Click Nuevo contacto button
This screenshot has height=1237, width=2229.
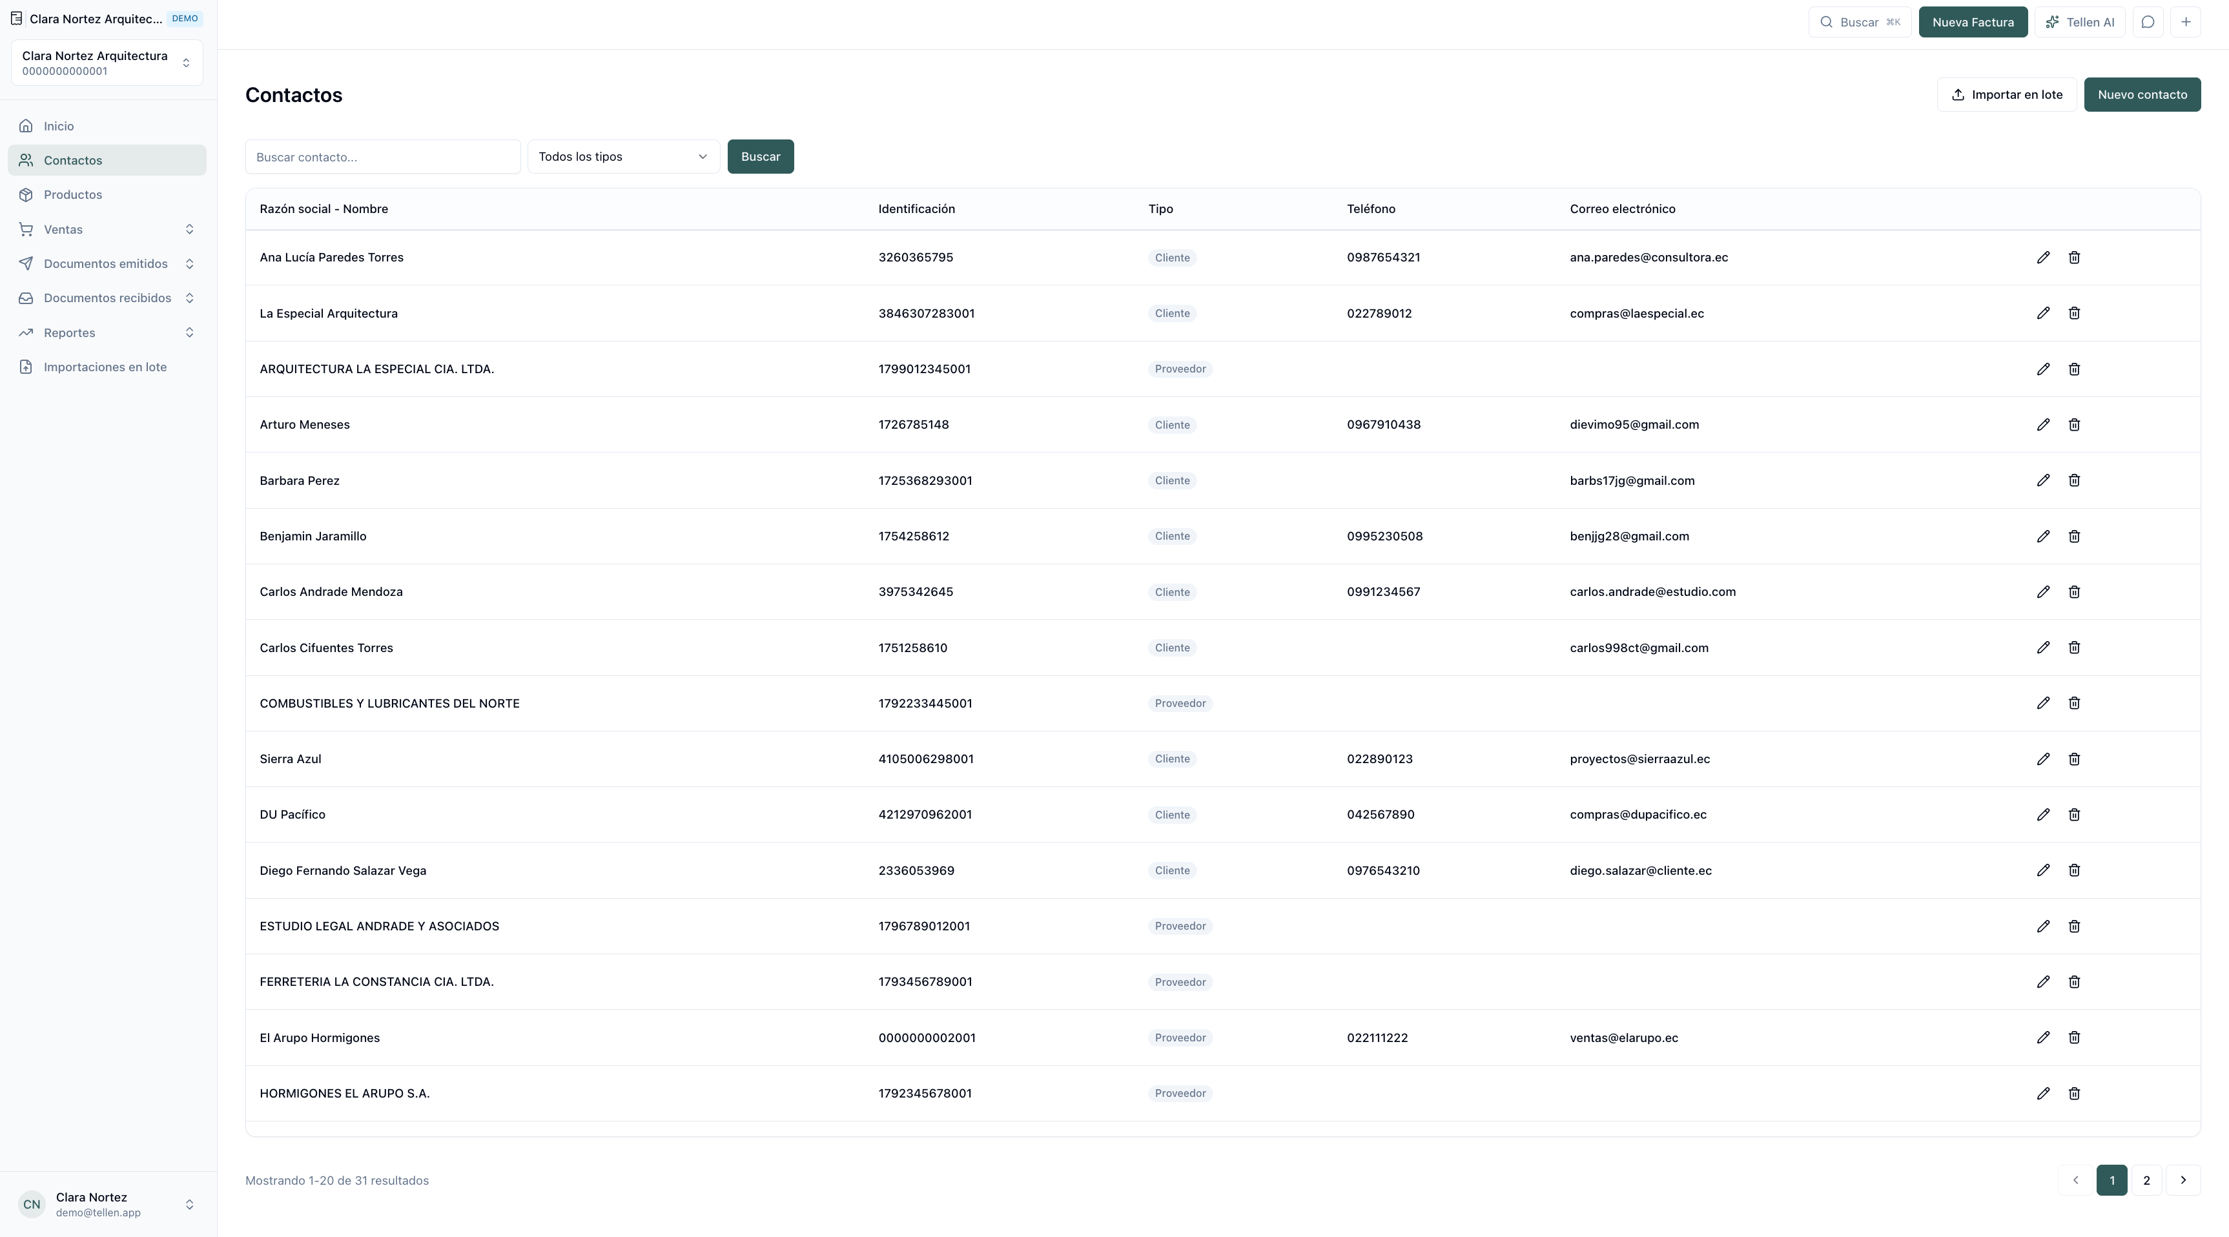click(2142, 94)
